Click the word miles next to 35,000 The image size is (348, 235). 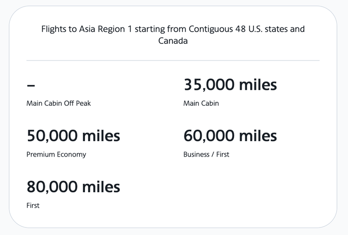258,84
